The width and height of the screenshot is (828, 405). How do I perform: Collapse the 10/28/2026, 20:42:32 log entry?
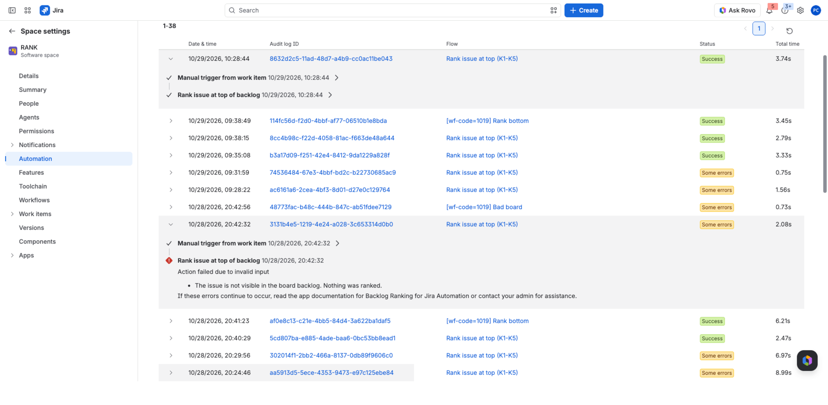(171, 225)
